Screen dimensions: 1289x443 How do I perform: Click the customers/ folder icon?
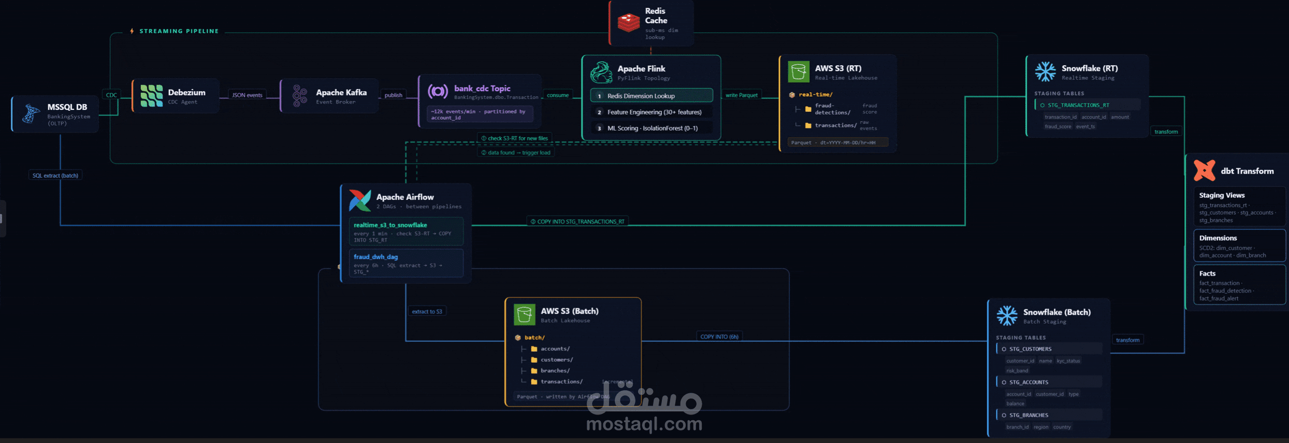534,360
